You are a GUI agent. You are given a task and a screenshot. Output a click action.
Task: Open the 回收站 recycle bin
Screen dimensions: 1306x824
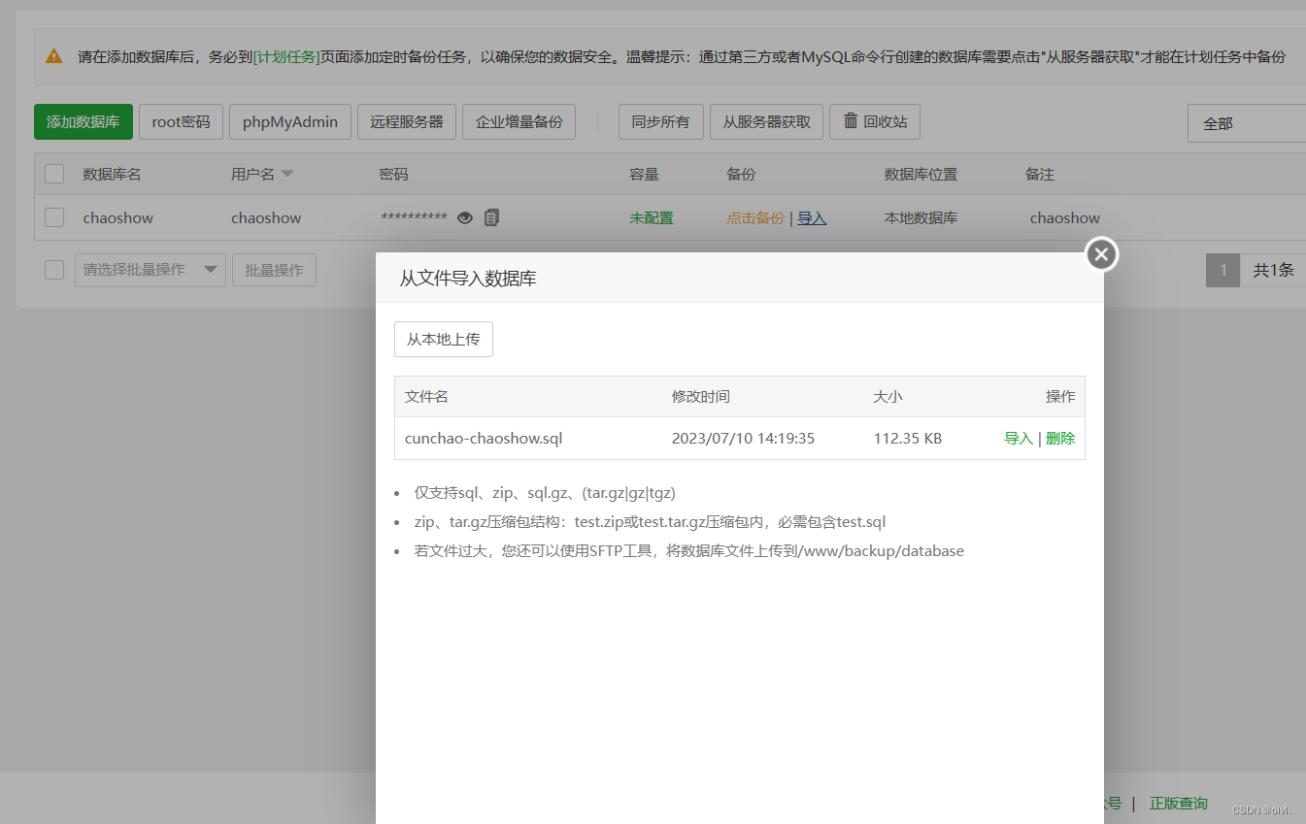coord(875,121)
